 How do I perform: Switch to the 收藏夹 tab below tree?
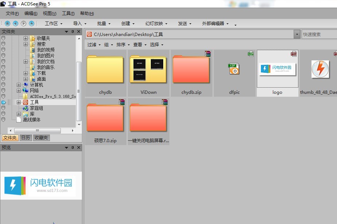(41, 138)
